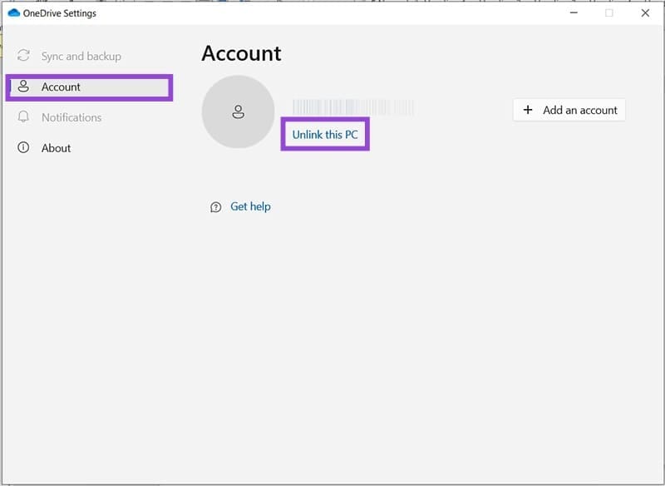
Task: Switch to the Notifications section
Action: [x=71, y=117]
